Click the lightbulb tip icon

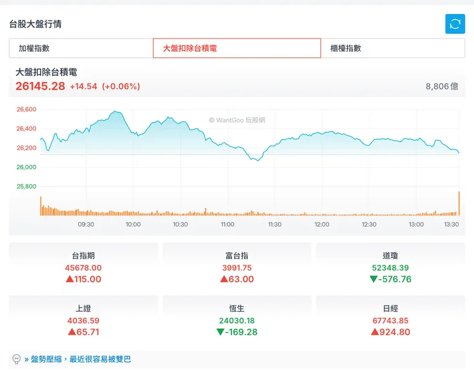point(16,359)
